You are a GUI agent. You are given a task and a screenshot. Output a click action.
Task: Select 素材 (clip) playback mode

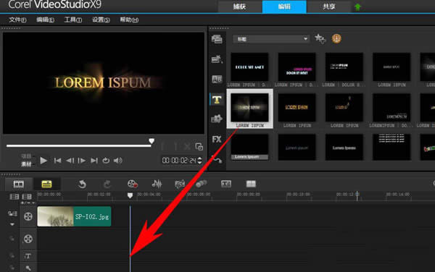tap(26, 164)
